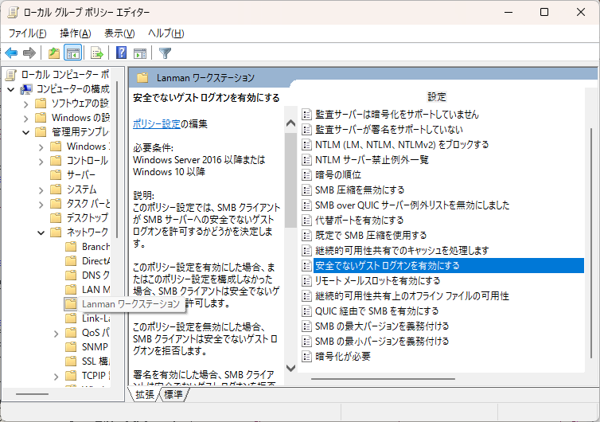The image size is (600, 422).
Task: Click the up-one-level folder icon
Action: tap(53, 53)
